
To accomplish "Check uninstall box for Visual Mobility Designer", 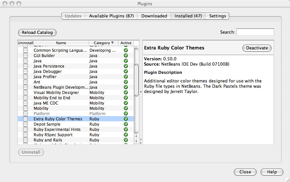I will [x=25, y=92].
